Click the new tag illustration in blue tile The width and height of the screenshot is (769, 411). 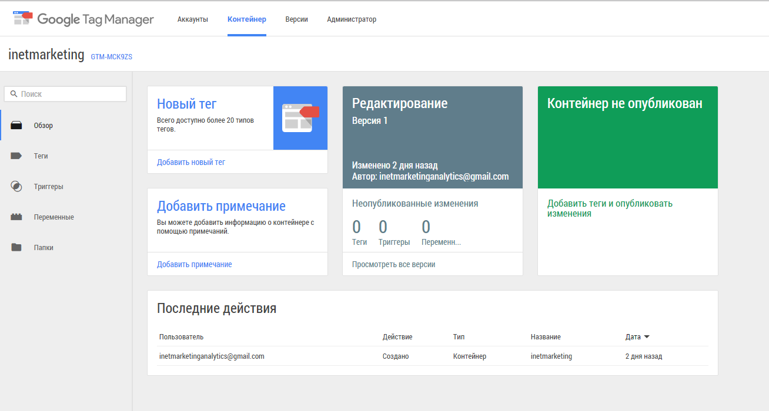point(300,117)
